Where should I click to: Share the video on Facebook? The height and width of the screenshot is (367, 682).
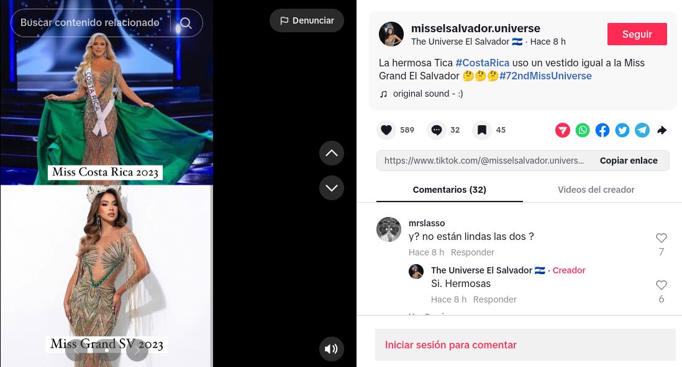click(x=602, y=130)
